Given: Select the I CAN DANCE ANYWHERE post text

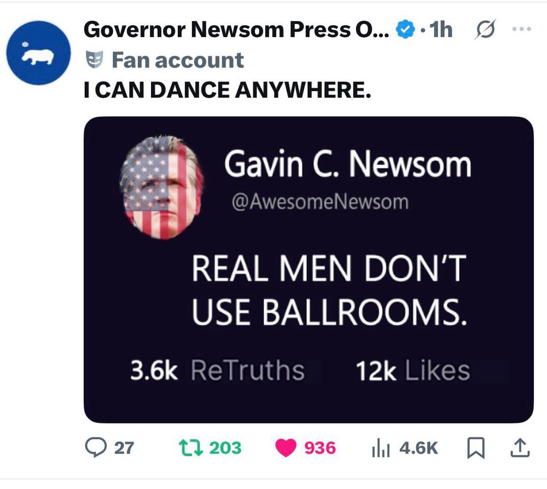Looking at the screenshot, I should click(x=228, y=90).
